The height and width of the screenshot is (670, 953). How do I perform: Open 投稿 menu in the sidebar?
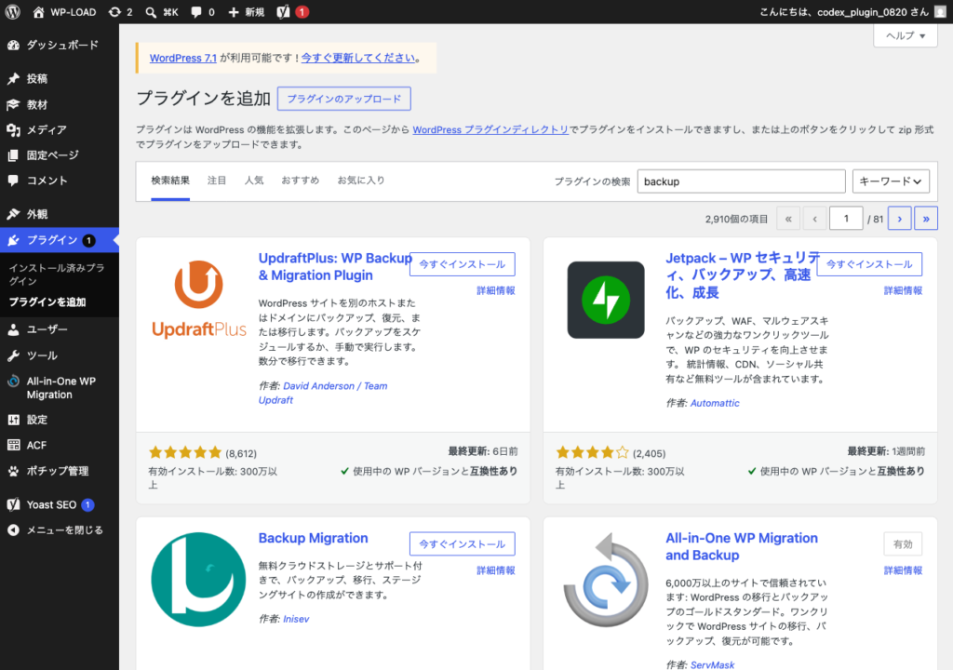coord(60,78)
